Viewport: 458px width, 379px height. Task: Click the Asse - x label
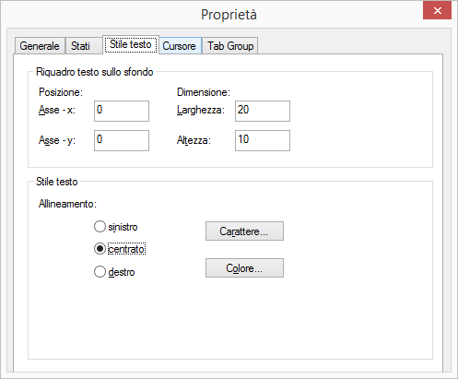(57, 110)
